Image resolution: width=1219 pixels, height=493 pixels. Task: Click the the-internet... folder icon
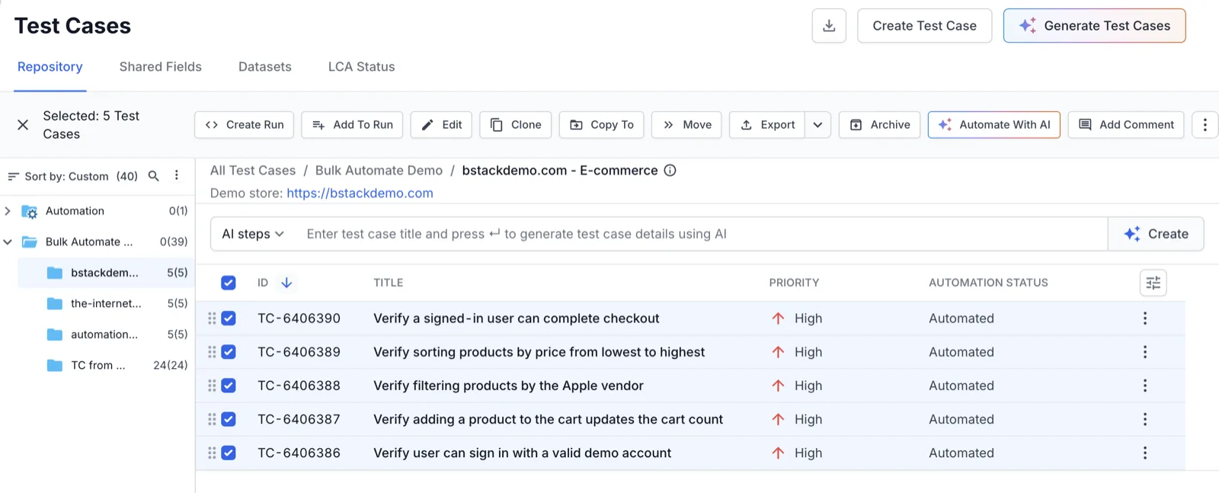click(x=55, y=304)
